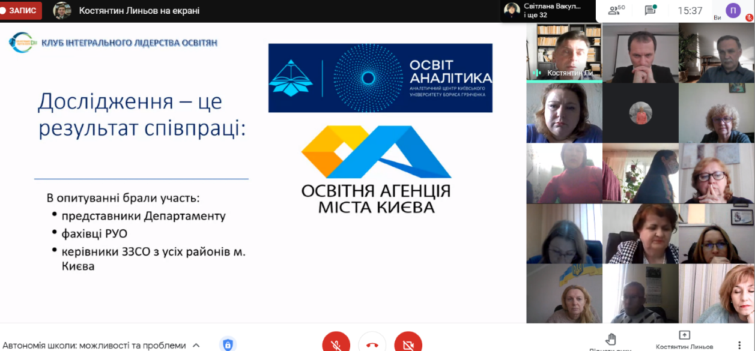This screenshot has width=755, height=351.
Task: Click the blue security shield icon
Action: (228, 344)
